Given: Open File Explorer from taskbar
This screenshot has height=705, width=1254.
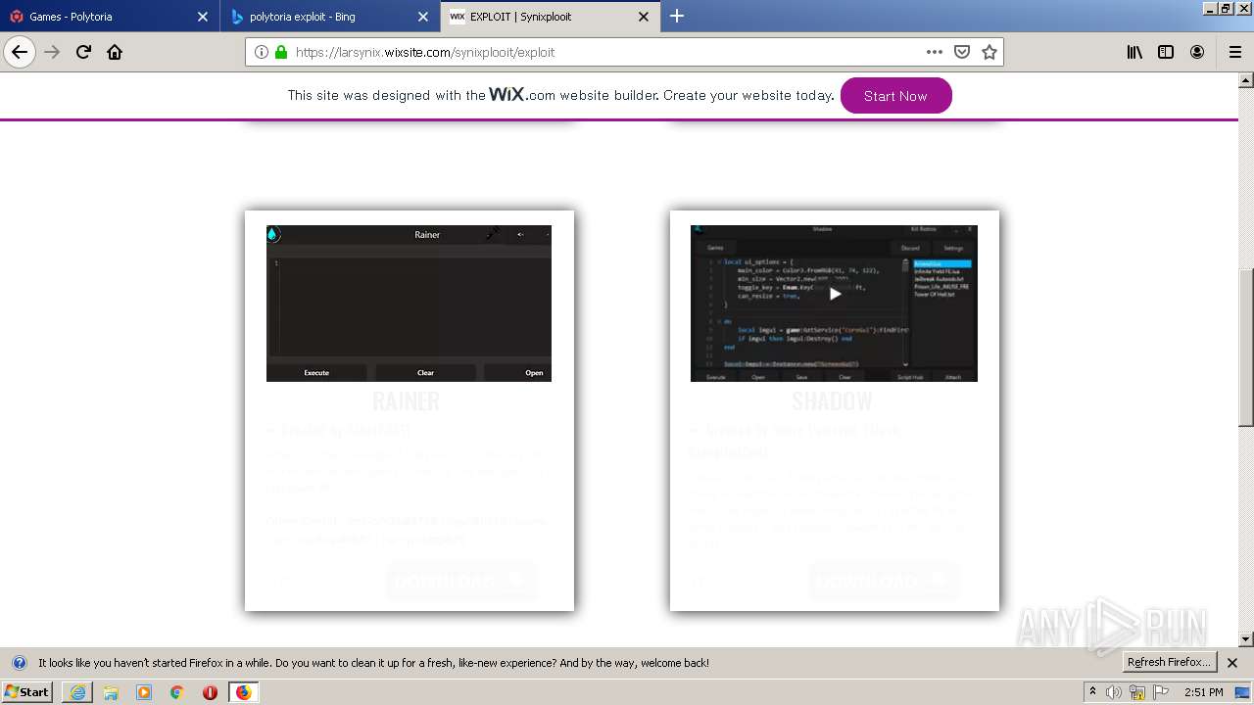Looking at the screenshot, I should pyautogui.click(x=111, y=692).
